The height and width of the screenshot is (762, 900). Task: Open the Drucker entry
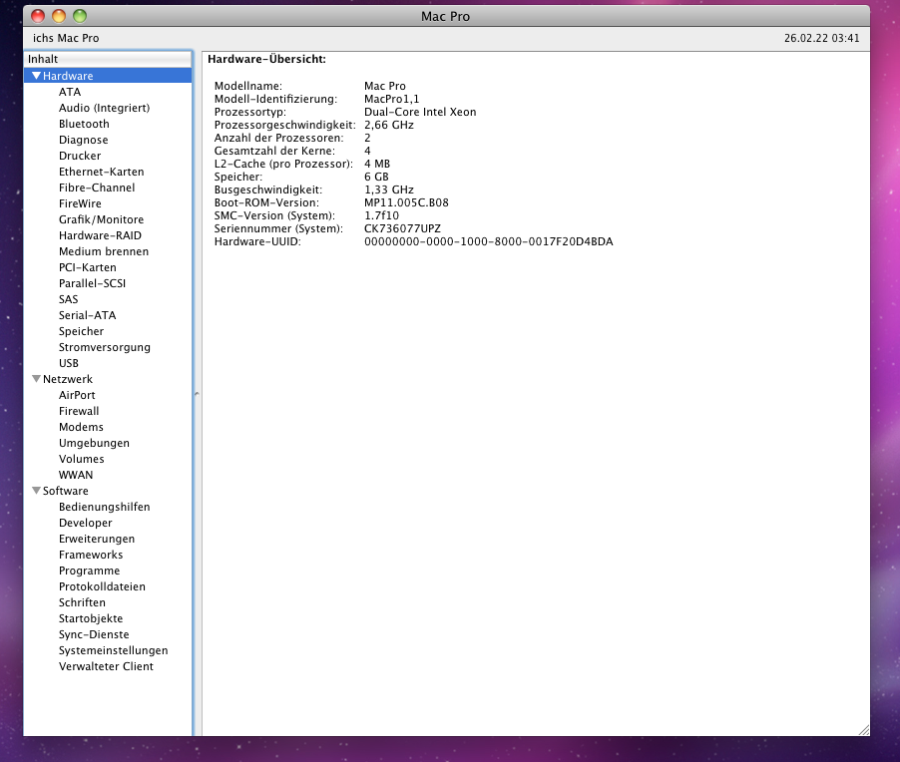[80, 156]
